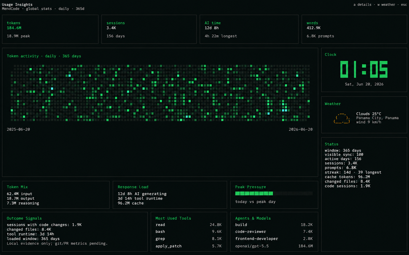This screenshot has height=255, width=409.
Task: Click 'code sessions: 1.9K' status line
Action: click(x=347, y=186)
